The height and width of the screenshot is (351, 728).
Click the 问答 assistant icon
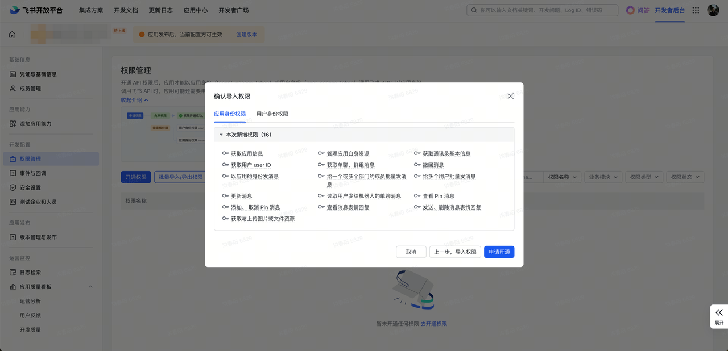(x=630, y=10)
